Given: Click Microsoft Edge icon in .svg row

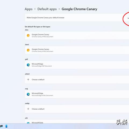Looking at the screenshot, I should coord(28,94).
